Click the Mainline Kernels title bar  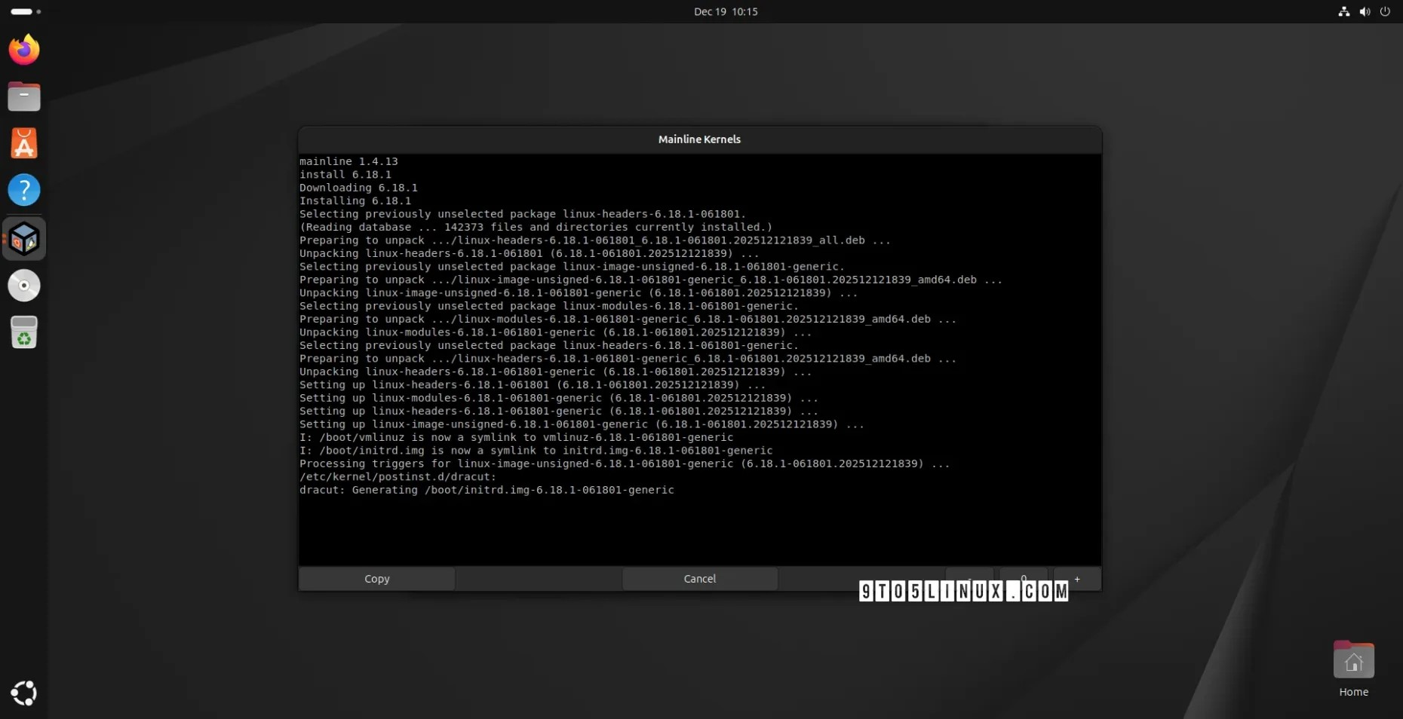(x=699, y=139)
